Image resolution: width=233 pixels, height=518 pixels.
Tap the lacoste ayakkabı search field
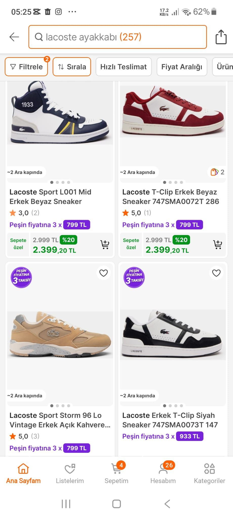pos(118,37)
